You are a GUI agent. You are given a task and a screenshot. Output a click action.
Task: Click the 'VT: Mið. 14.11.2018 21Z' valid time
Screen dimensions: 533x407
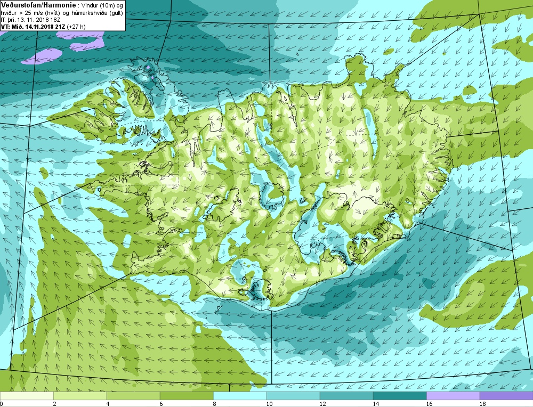click(x=33, y=27)
